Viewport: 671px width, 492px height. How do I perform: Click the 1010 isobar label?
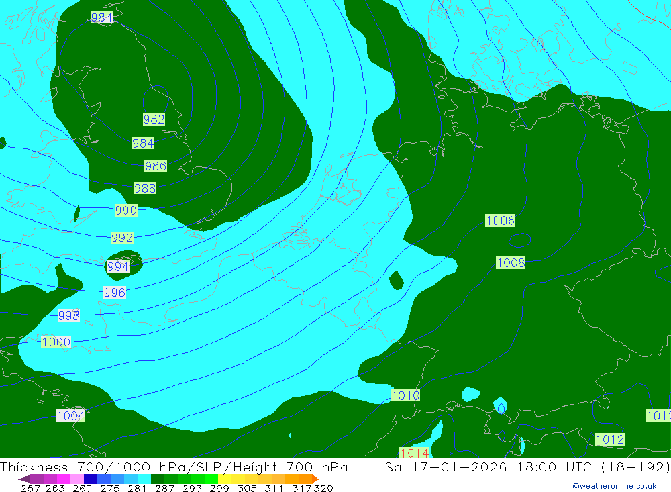click(405, 395)
